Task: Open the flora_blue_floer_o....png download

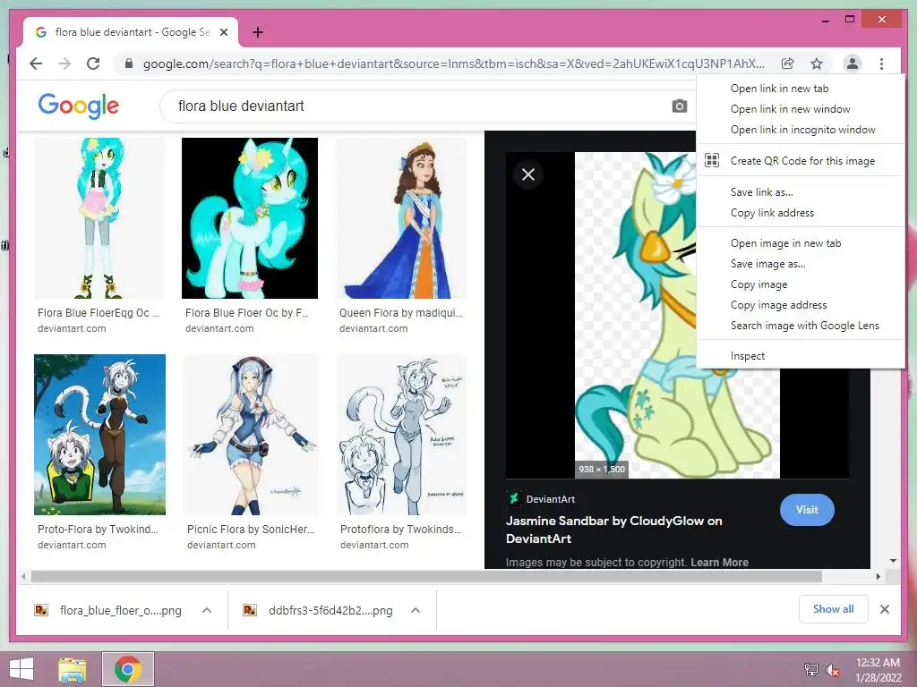Action: tap(121, 610)
